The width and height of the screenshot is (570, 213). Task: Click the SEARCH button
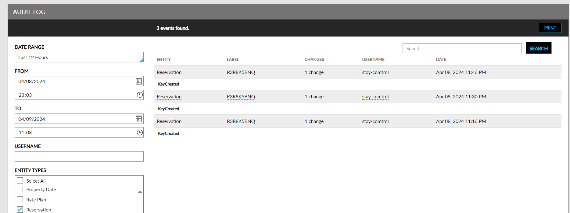tap(539, 48)
